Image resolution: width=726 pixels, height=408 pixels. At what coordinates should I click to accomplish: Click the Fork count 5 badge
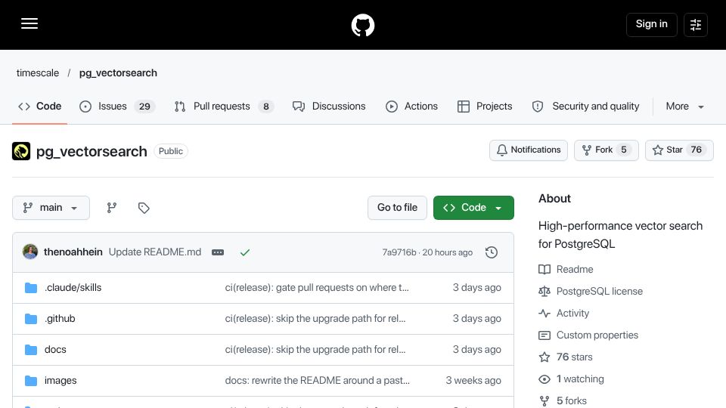point(624,150)
